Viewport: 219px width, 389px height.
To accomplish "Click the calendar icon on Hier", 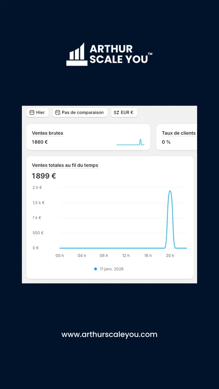I will tap(32, 112).
